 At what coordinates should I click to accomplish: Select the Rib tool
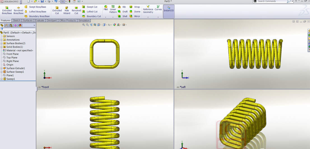click(122, 7)
